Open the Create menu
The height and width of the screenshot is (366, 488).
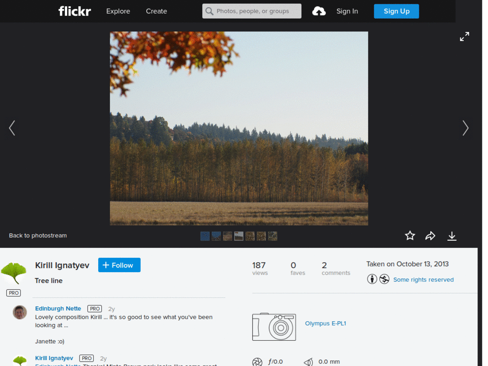click(x=156, y=11)
